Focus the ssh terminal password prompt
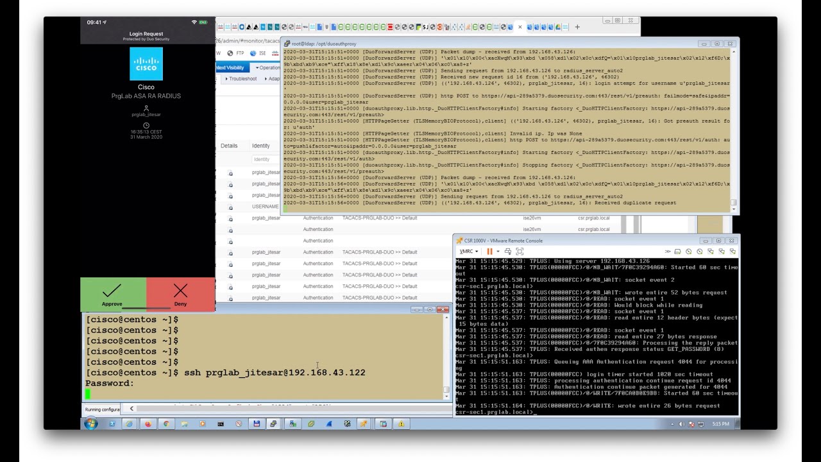Viewport: 821px width, 462px height. [110, 383]
